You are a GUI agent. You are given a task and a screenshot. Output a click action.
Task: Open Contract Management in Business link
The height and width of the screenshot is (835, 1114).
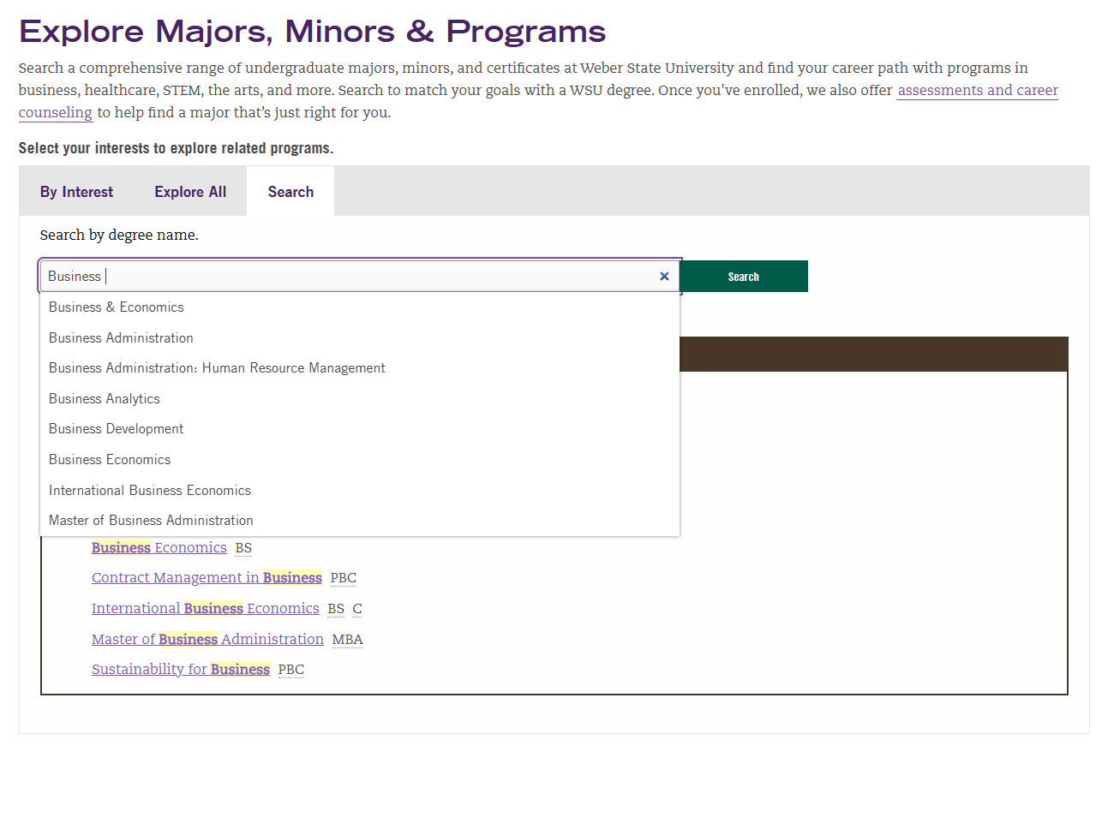(x=207, y=578)
